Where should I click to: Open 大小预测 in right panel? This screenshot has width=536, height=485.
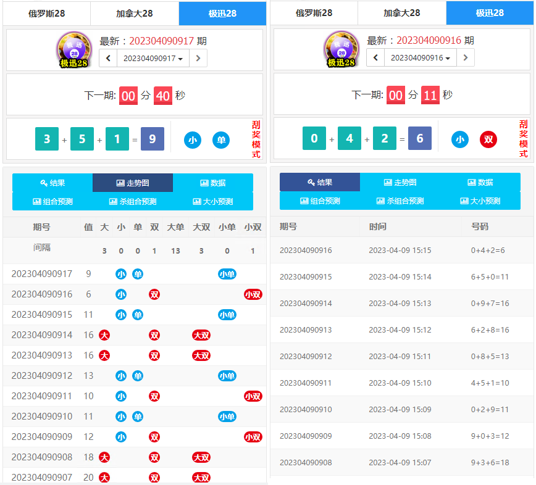(480, 201)
